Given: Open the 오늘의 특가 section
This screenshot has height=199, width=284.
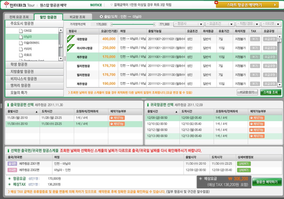Looking at the screenshot, I should coord(34,93).
